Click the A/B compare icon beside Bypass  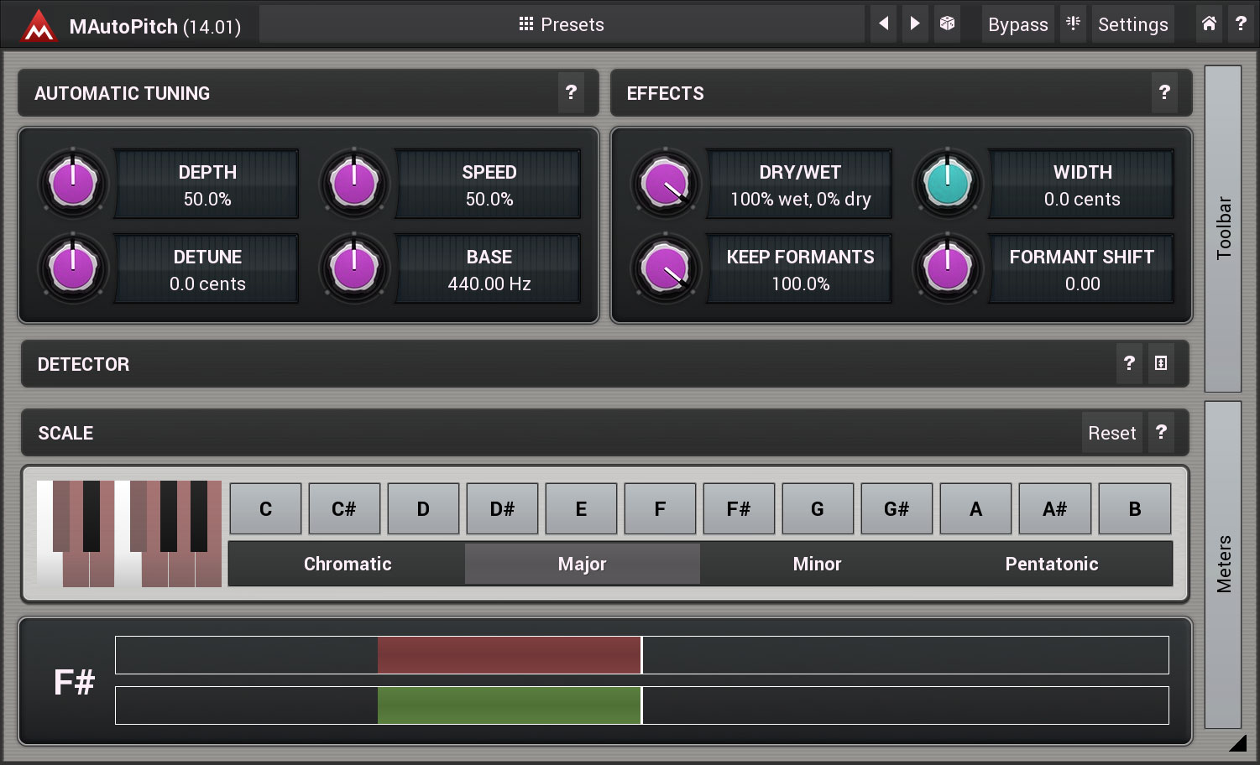click(x=1073, y=24)
